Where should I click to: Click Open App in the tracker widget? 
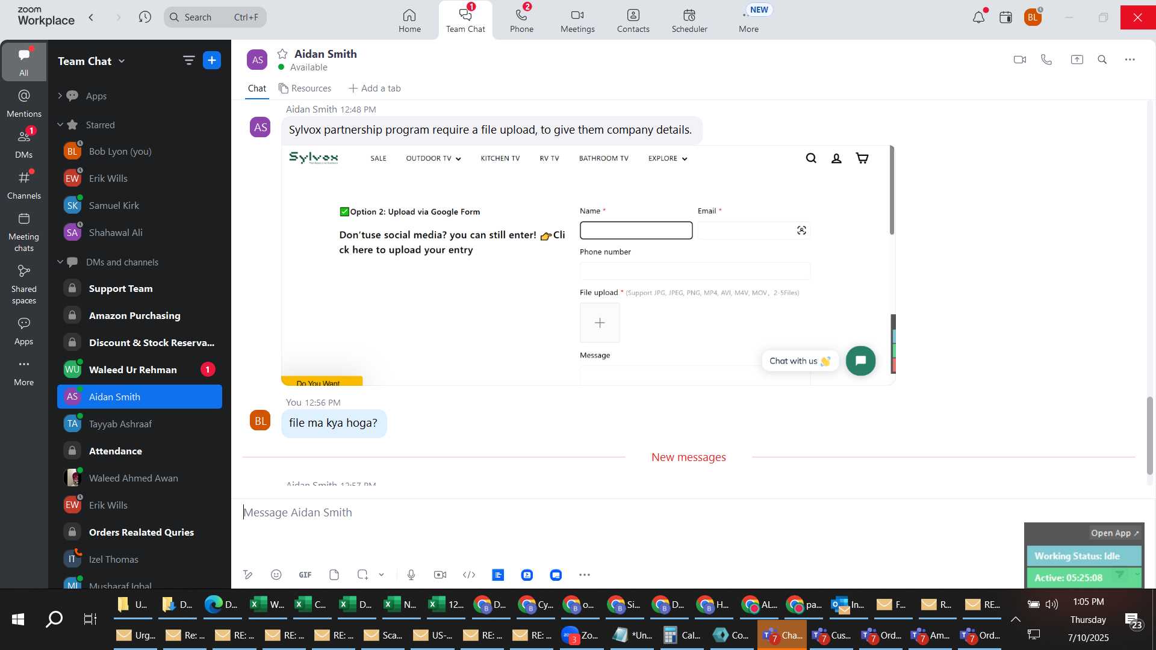point(1114,533)
